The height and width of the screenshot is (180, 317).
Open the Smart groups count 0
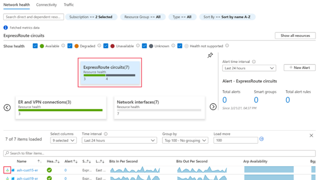pos(256,100)
